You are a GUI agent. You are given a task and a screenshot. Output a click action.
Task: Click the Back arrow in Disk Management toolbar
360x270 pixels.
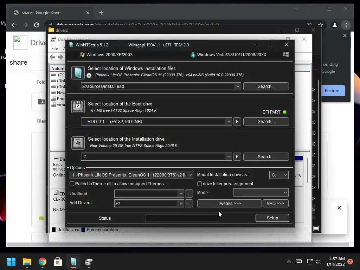(x=52, y=57)
